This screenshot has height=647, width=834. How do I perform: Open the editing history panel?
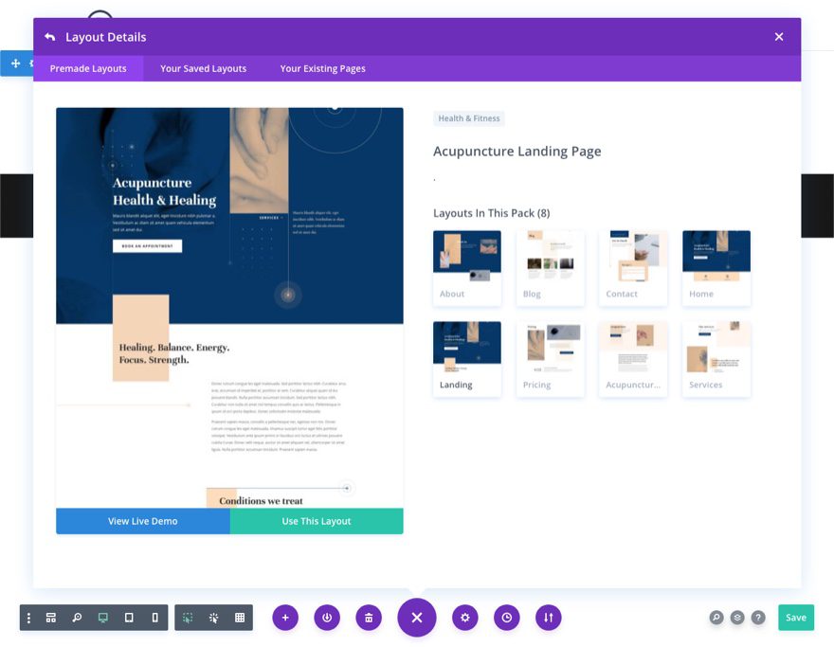coord(506,617)
